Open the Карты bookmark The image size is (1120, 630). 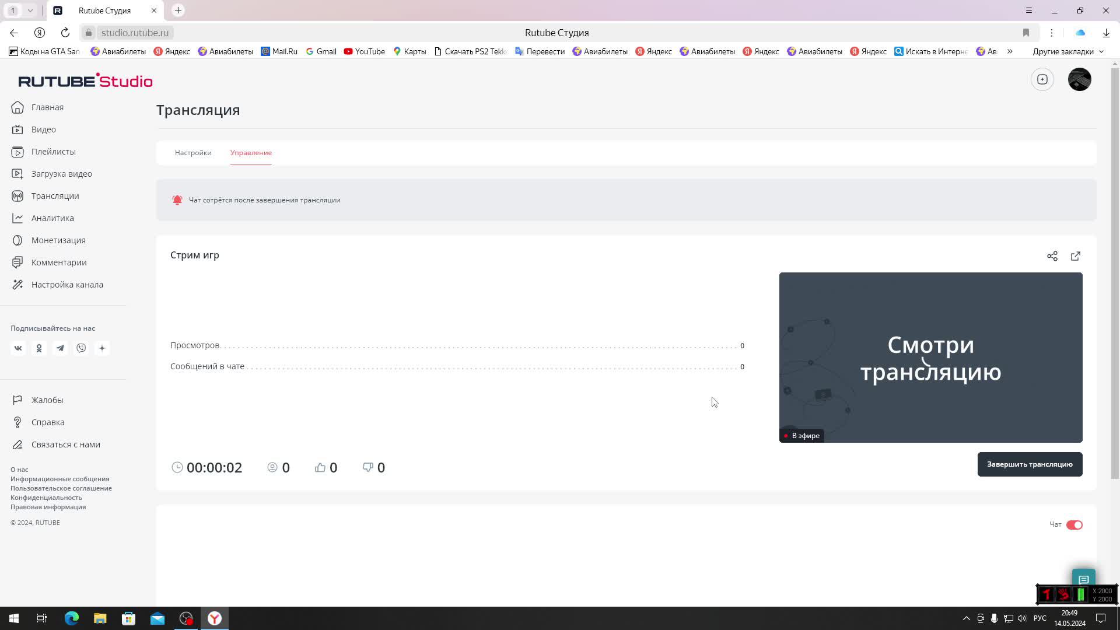click(409, 51)
